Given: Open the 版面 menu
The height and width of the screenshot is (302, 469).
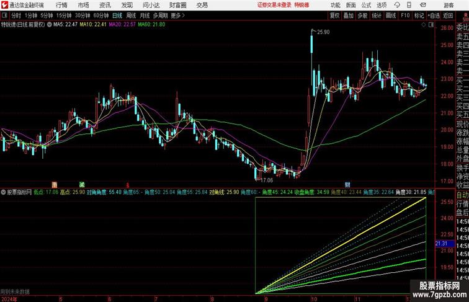Looking at the screenshot, I should [x=351, y=5].
